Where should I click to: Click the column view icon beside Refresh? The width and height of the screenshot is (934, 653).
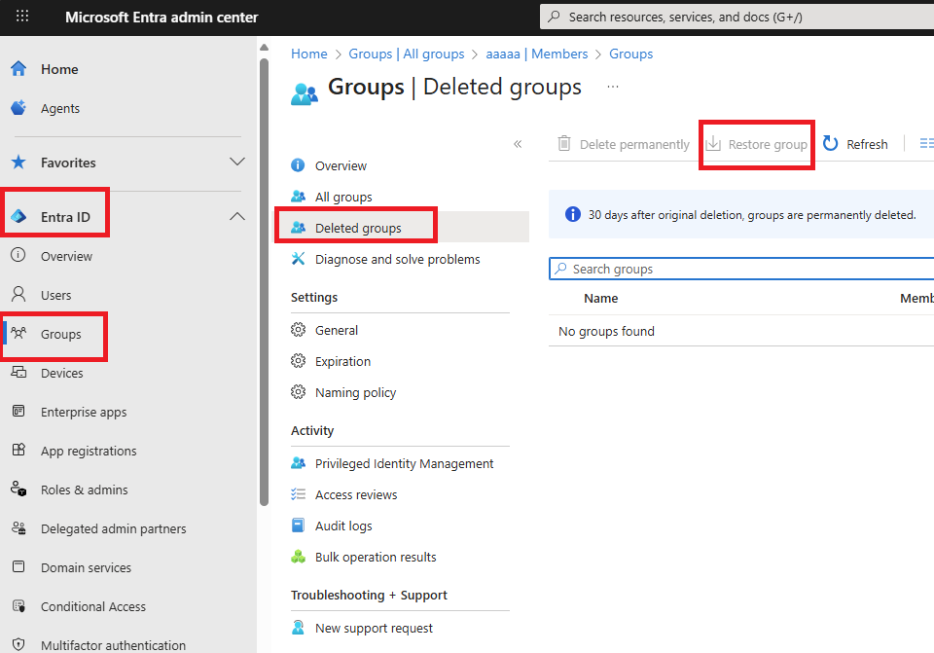(926, 144)
